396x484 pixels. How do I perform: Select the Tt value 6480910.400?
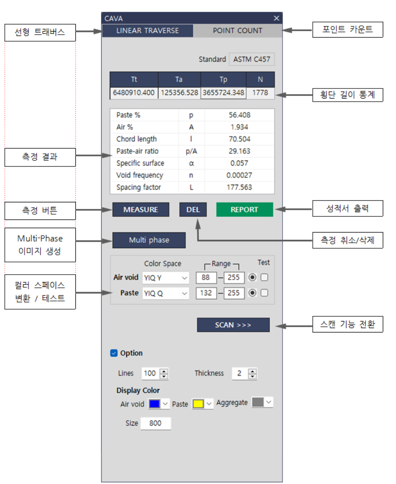[134, 93]
